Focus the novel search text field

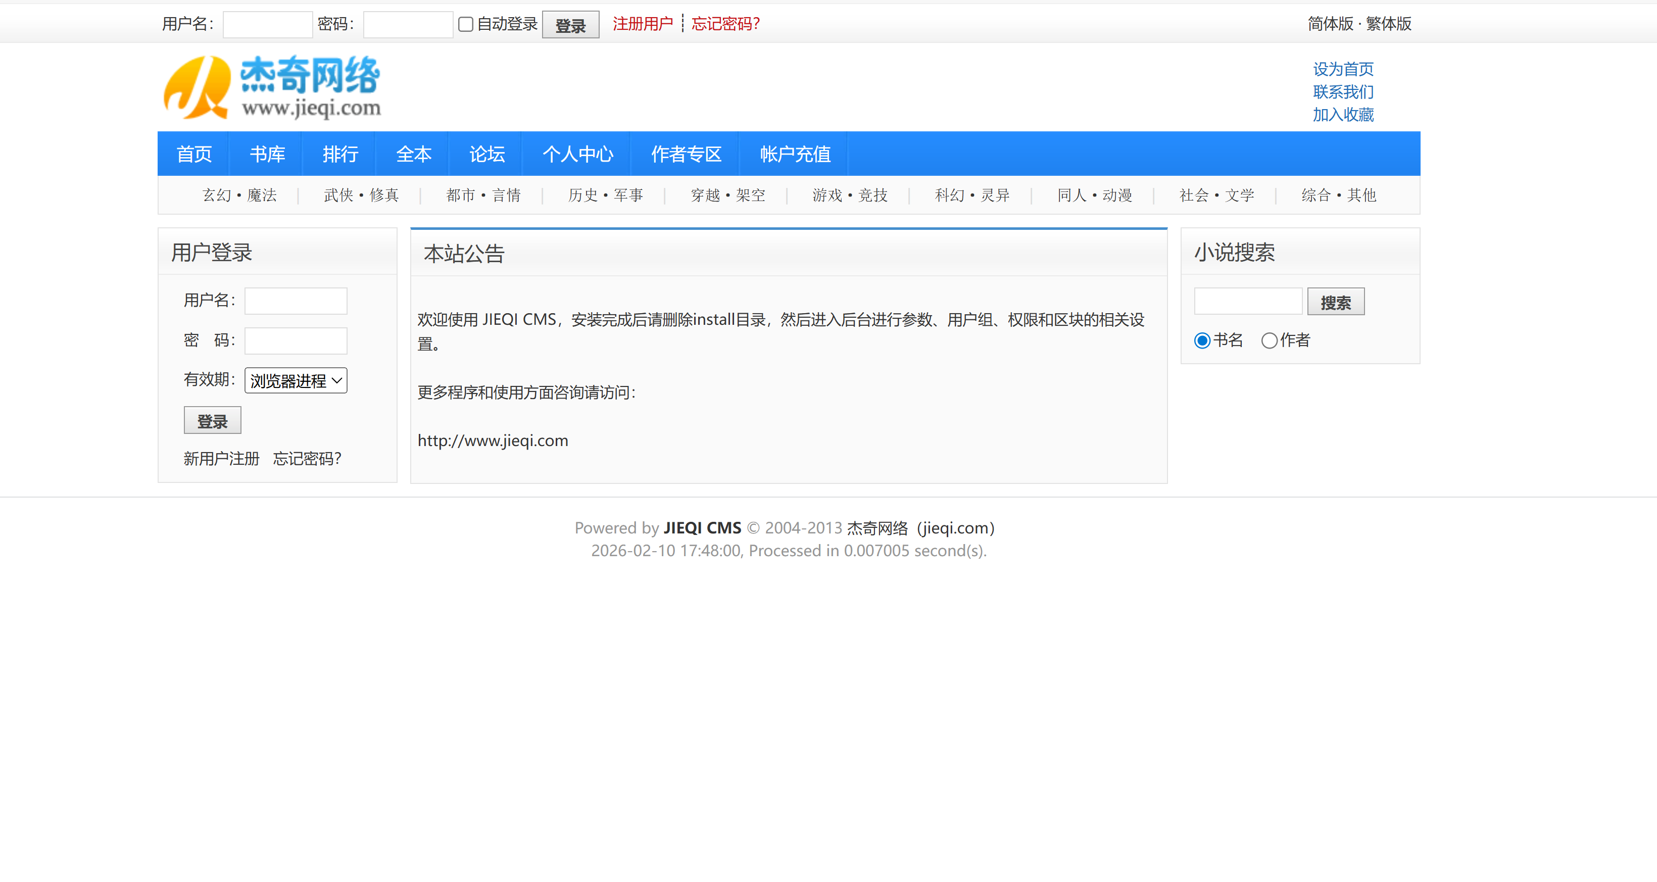(x=1248, y=302)
